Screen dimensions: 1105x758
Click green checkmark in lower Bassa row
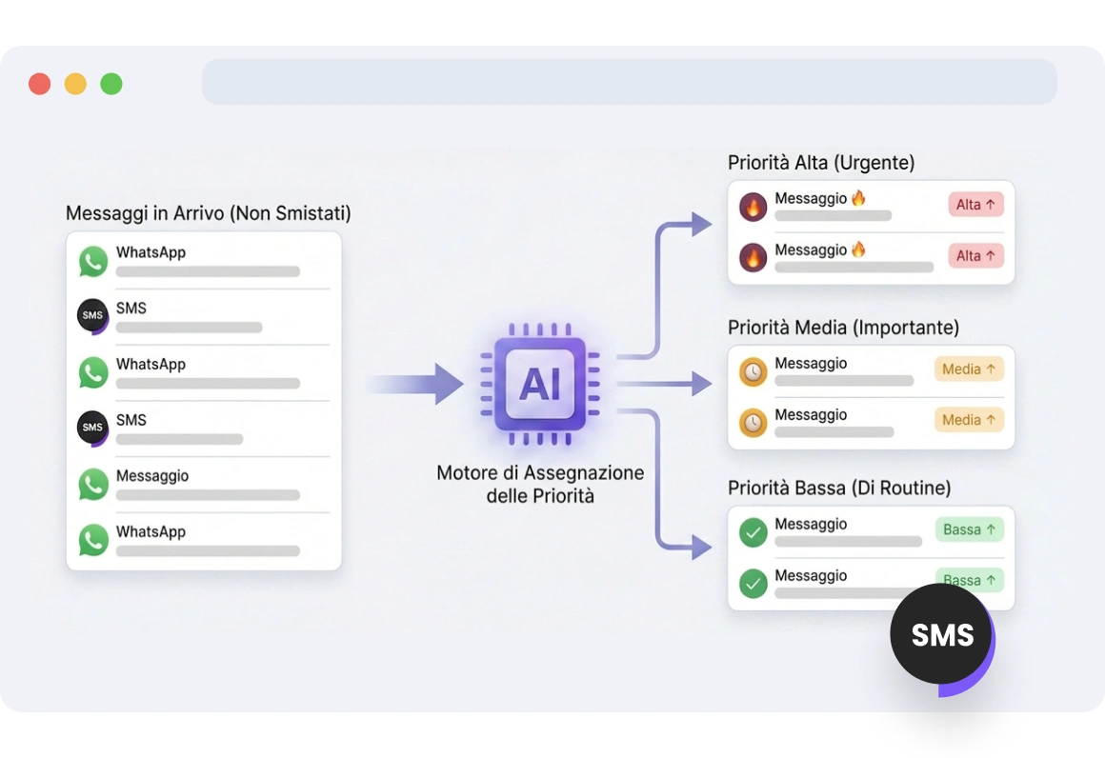coord(753,584)
